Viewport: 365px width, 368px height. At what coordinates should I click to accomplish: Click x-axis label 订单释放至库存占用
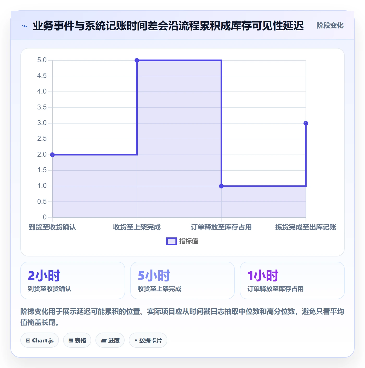pos(221,227)
